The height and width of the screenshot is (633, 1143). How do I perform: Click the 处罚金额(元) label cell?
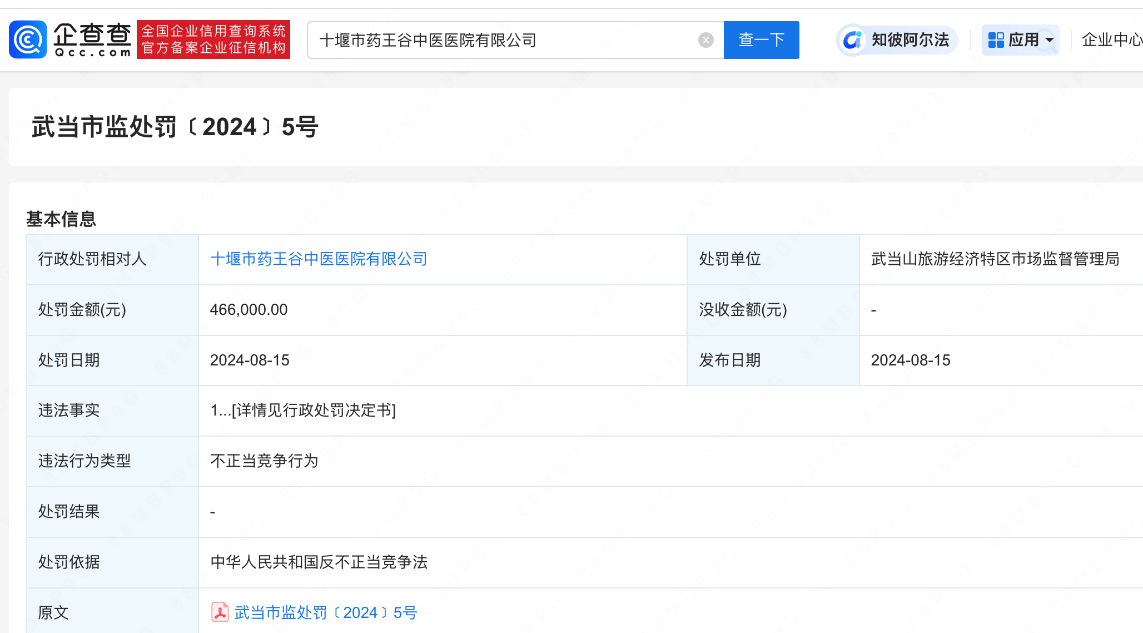tap(112, 310)
